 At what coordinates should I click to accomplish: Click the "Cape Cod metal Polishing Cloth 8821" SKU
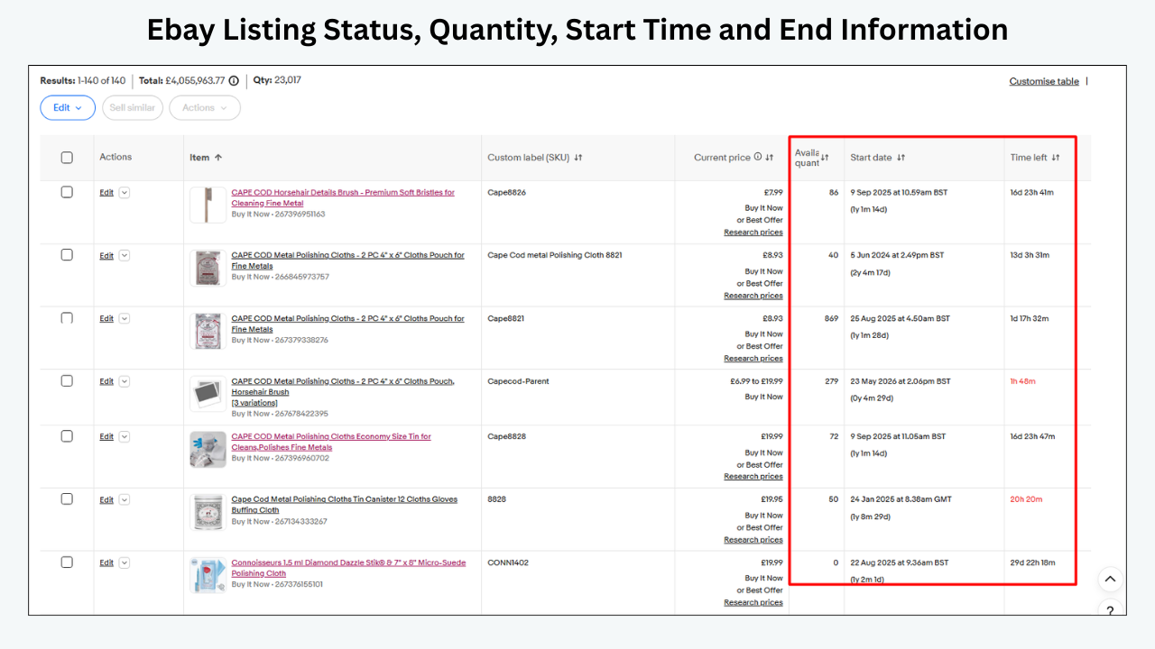tap(555, 255)
